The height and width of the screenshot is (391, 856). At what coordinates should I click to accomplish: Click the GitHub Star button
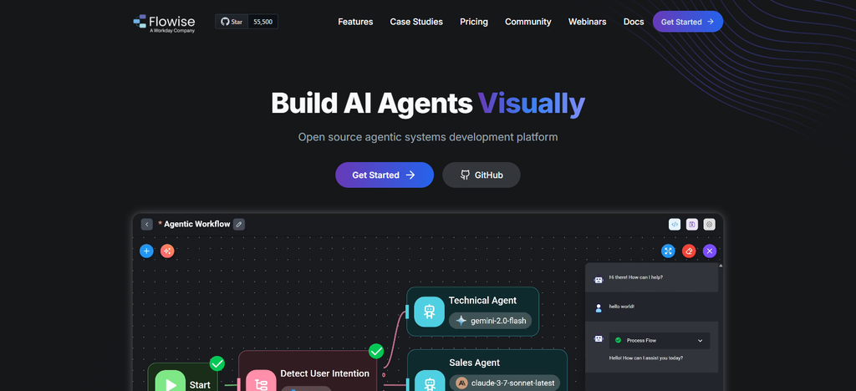(x=232, y=22)
